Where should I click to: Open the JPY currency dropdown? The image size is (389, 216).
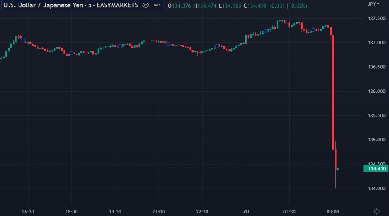(x=373, y=4)
